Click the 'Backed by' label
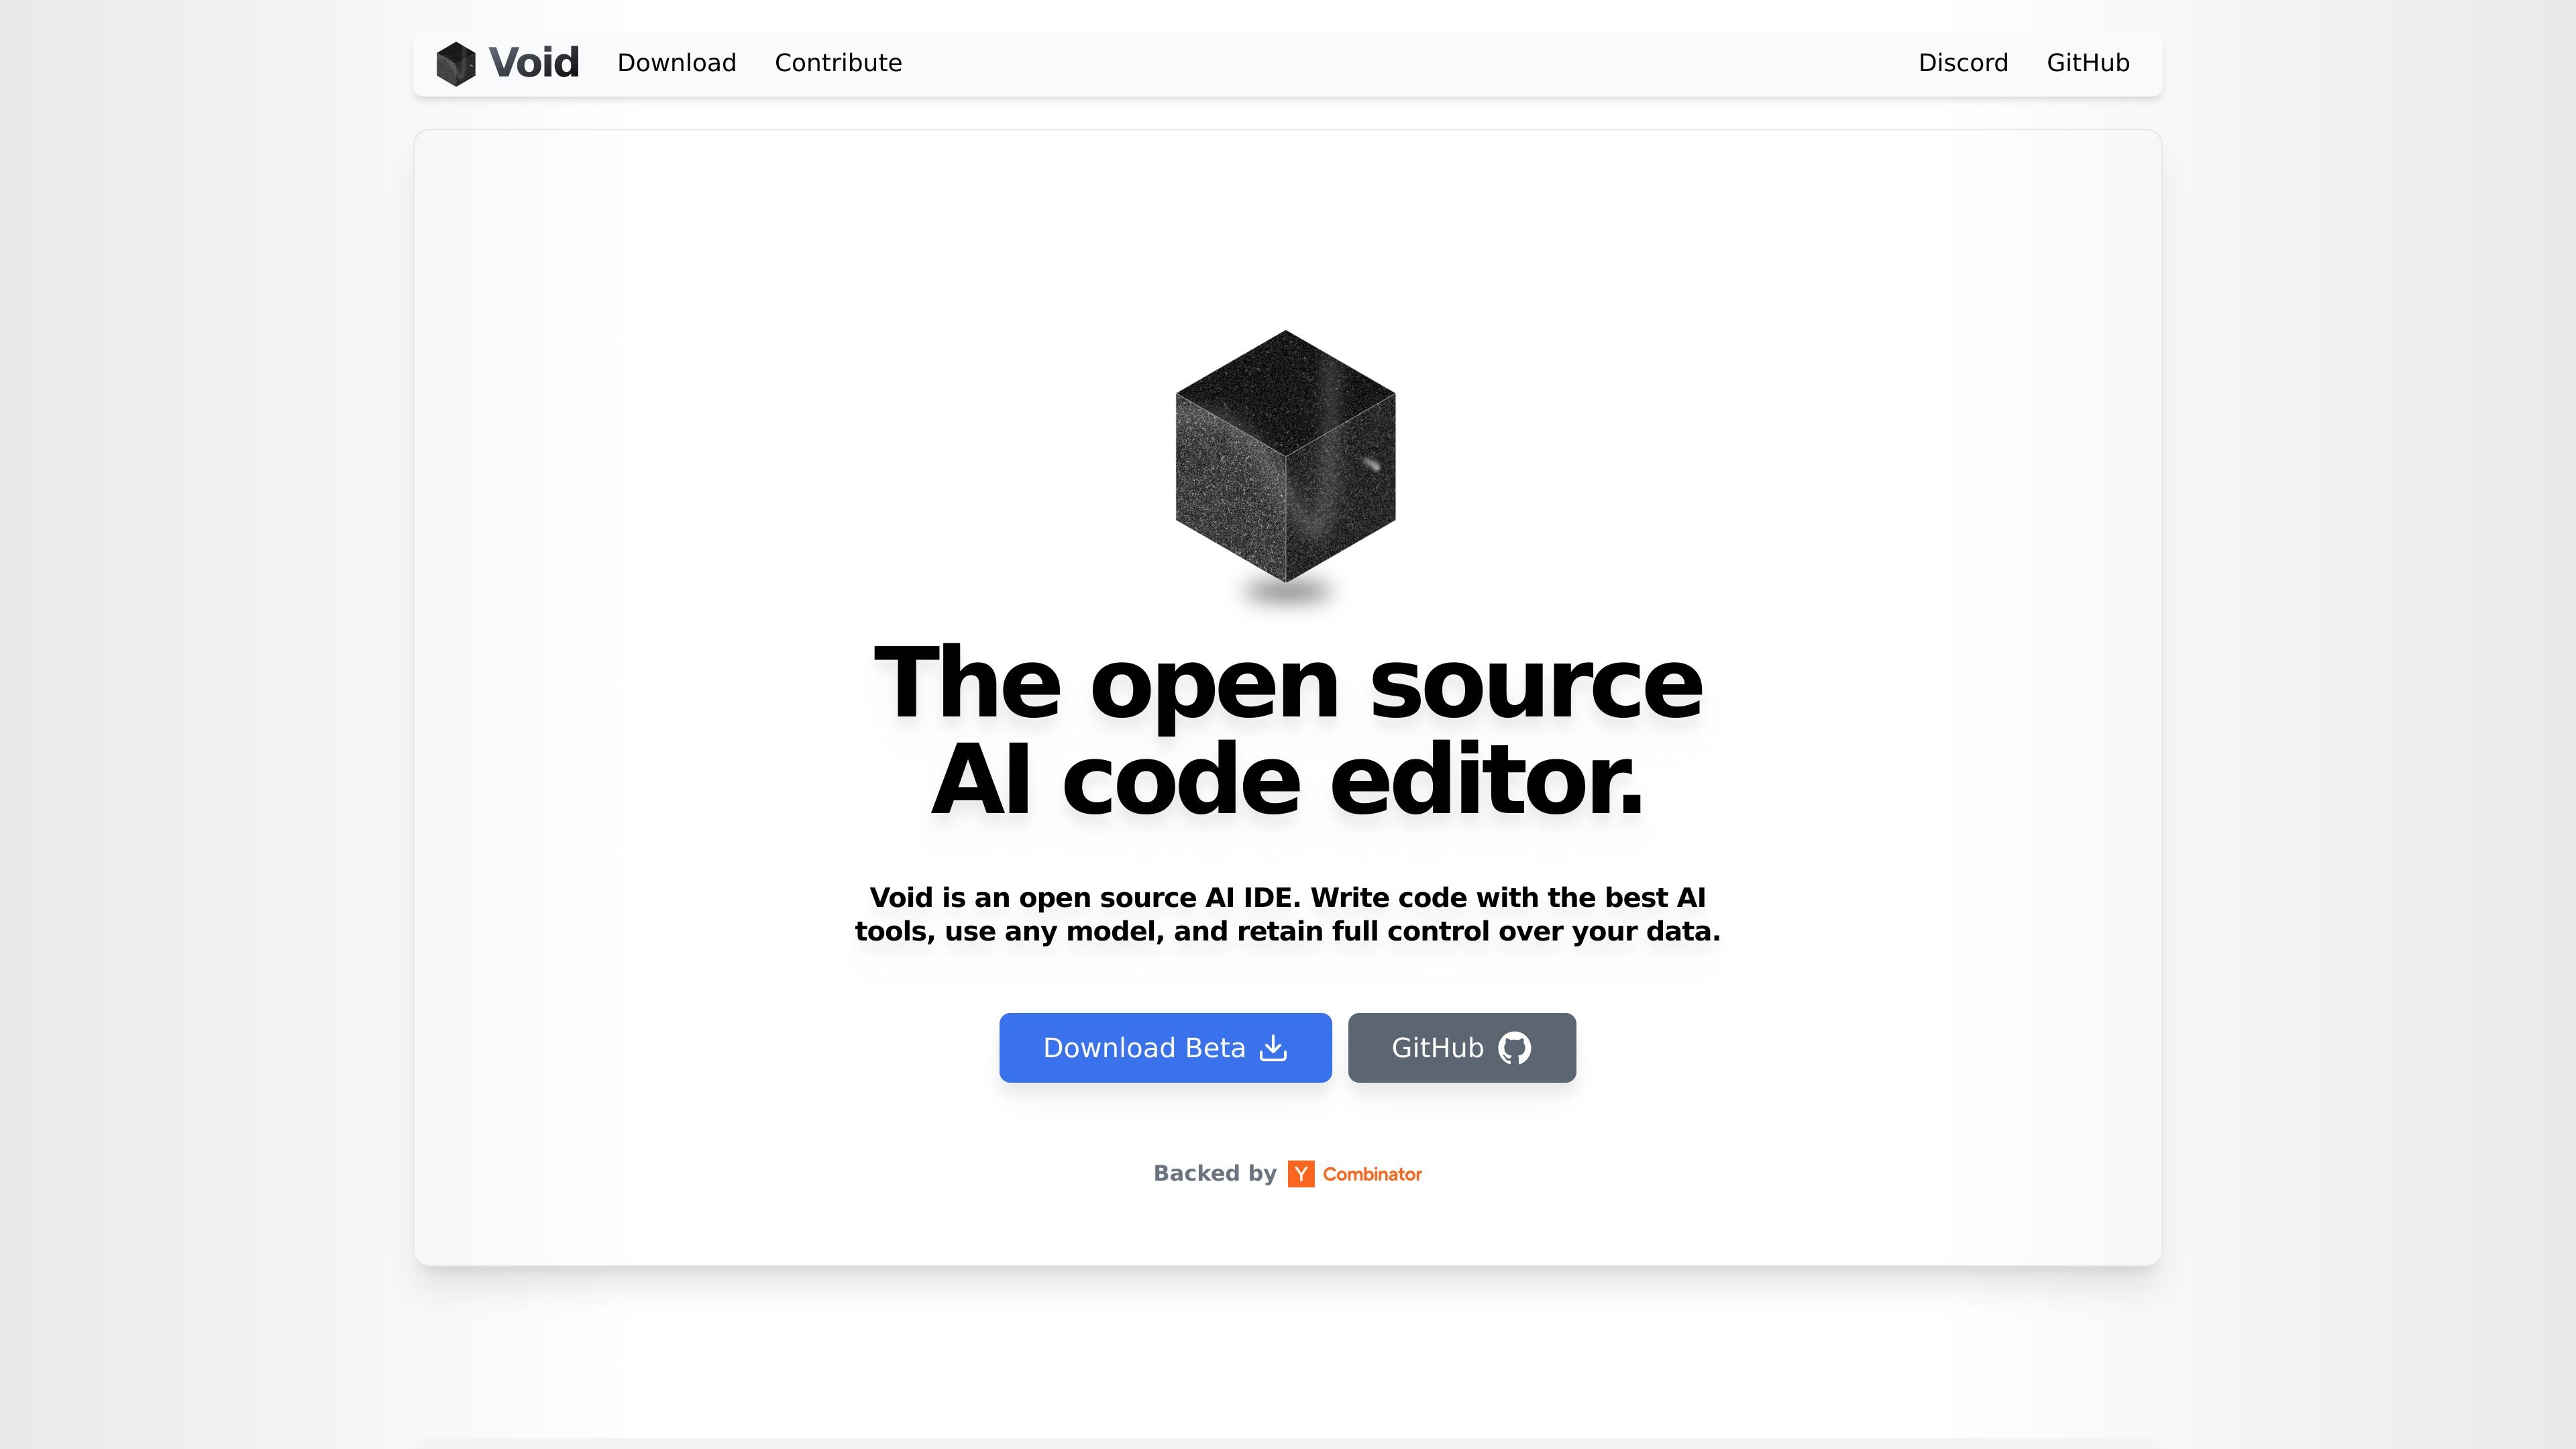This screenshot has width=2576, height=1449. (1215, 1173)
